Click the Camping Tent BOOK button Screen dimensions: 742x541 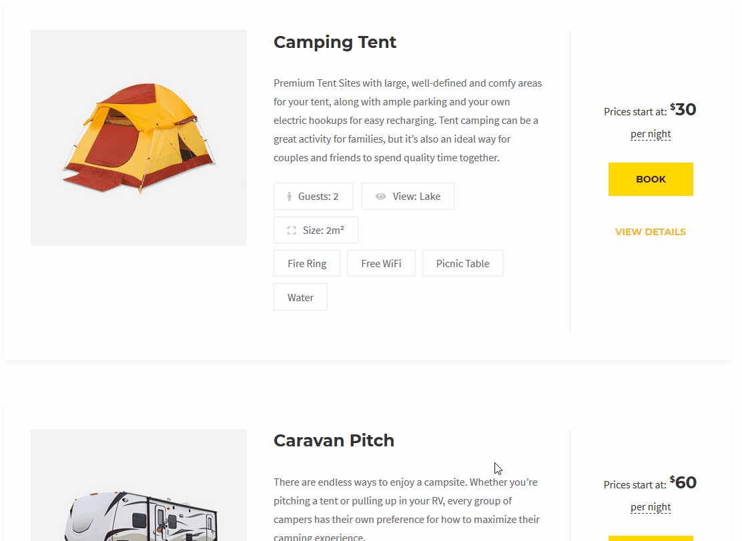651,179
